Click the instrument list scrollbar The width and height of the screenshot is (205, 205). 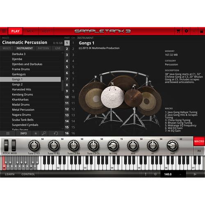click(62, 86)
